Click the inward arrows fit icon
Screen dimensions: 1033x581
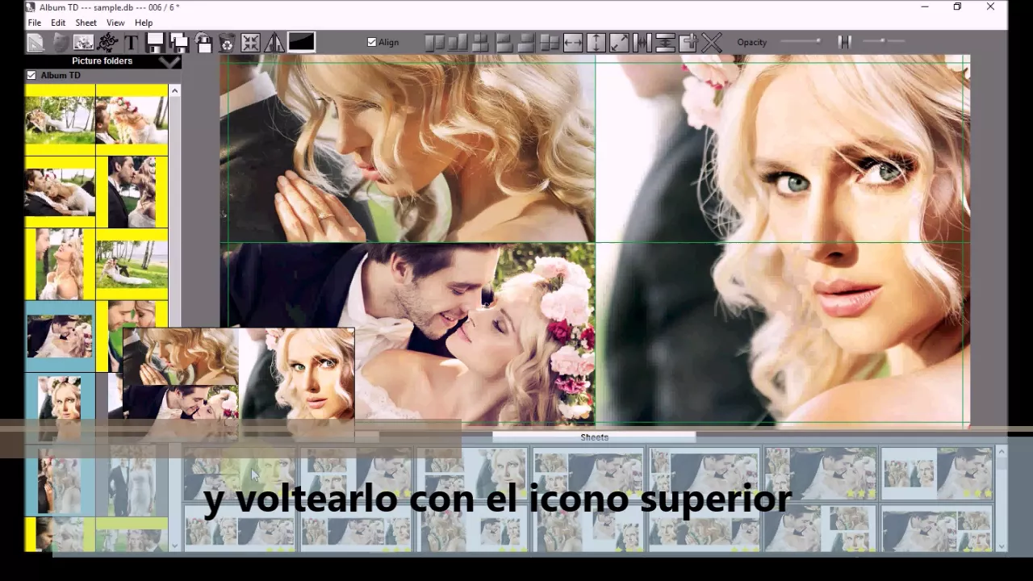pyautogui.click(x=250, y=43)
